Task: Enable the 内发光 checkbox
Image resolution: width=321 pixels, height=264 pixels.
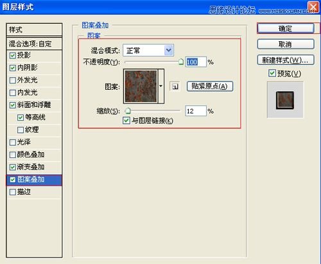Action: click(x=13, y=92)
